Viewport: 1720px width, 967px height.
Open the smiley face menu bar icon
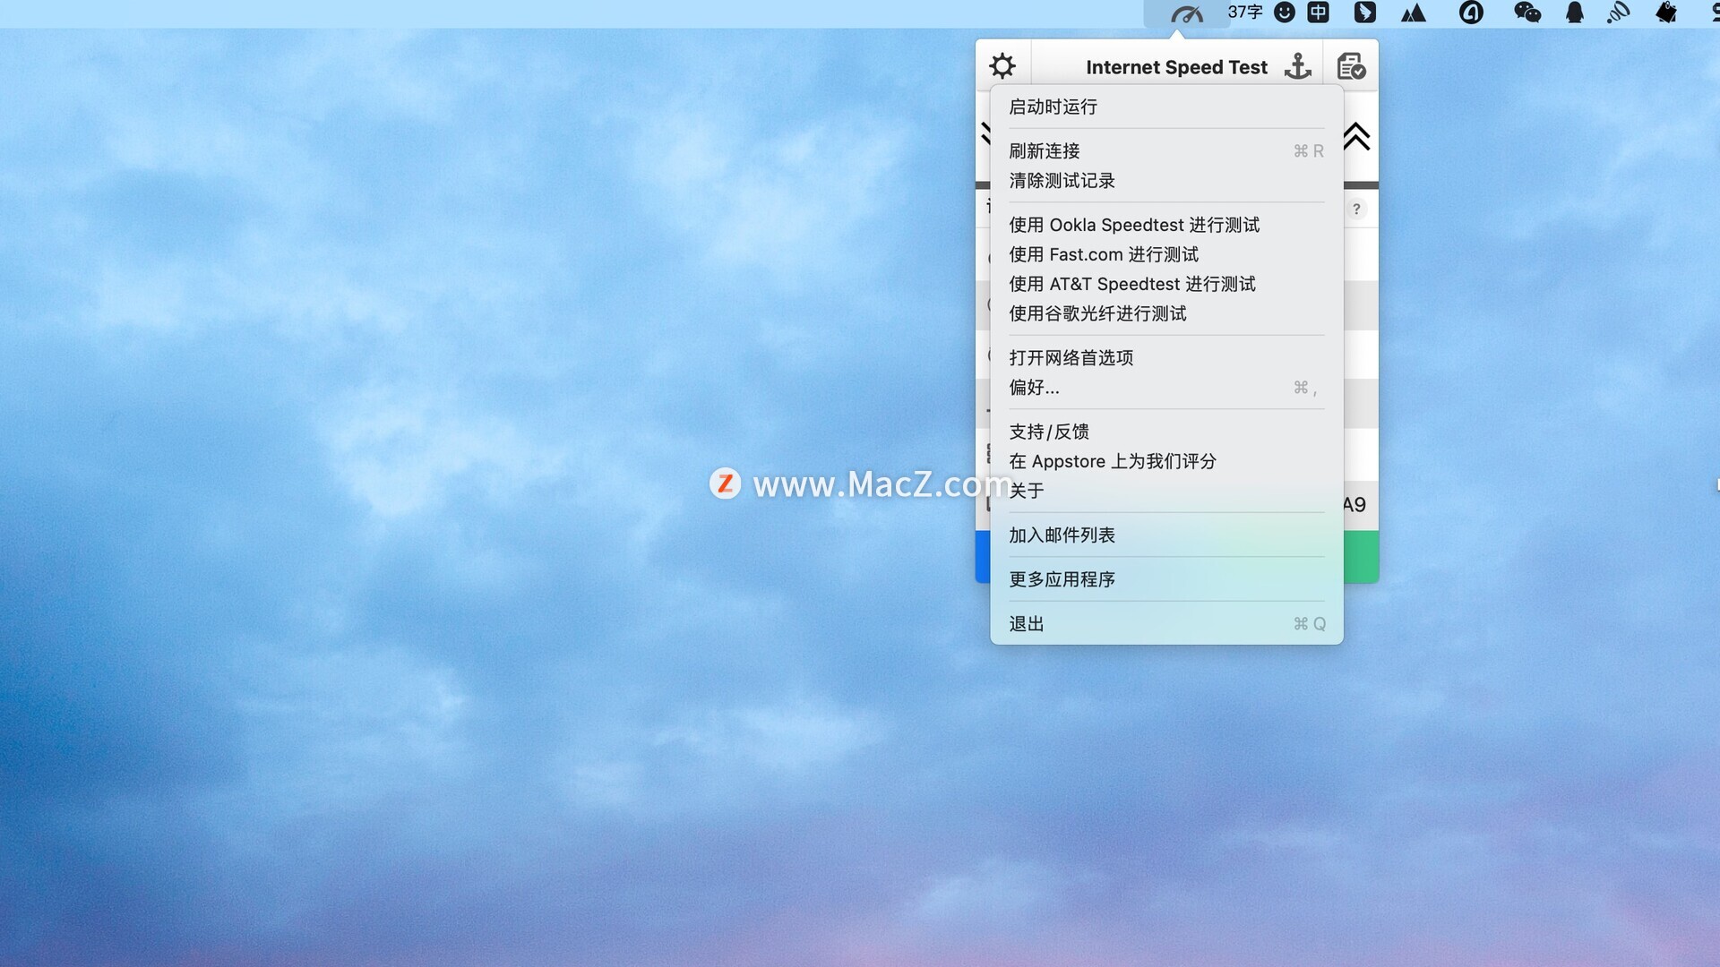pyautogui.click(x=1285, y=13)
